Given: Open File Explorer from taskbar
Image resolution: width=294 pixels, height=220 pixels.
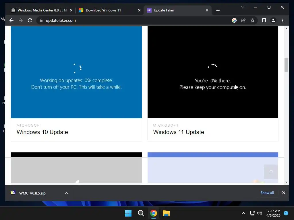Looking at the screenshot, I should pos(166,213).
